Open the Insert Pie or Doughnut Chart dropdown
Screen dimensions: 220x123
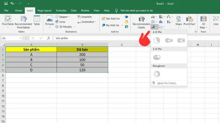154,27
